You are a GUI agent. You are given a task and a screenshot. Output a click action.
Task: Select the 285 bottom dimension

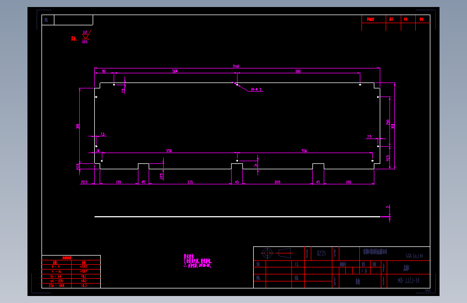277,182
